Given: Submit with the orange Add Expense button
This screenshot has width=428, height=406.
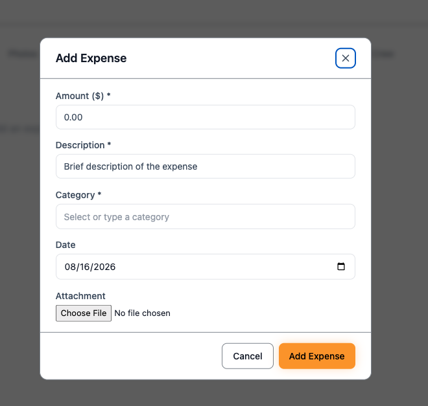Looking at the screenshot, I should pyautogui.click(x=317, y=356).
